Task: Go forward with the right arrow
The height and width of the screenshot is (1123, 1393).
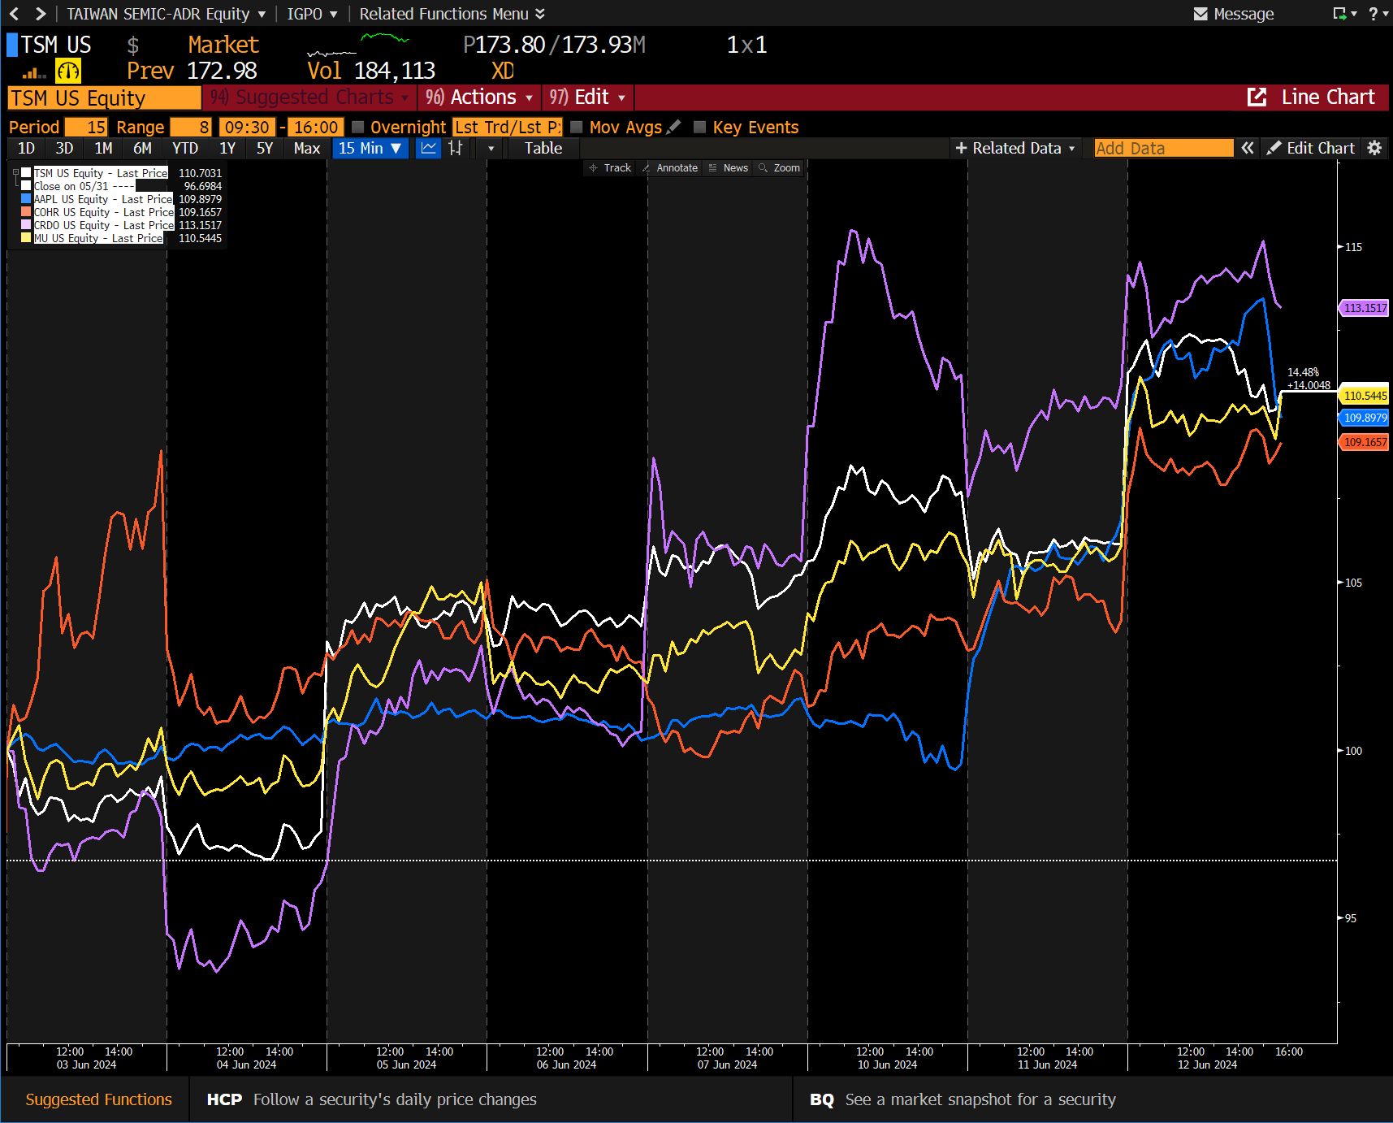Action: 41,14
